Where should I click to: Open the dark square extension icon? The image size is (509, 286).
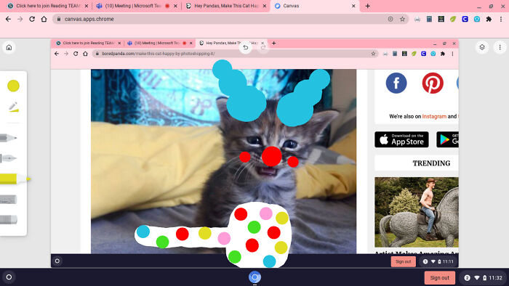click(x=441, y=19)
